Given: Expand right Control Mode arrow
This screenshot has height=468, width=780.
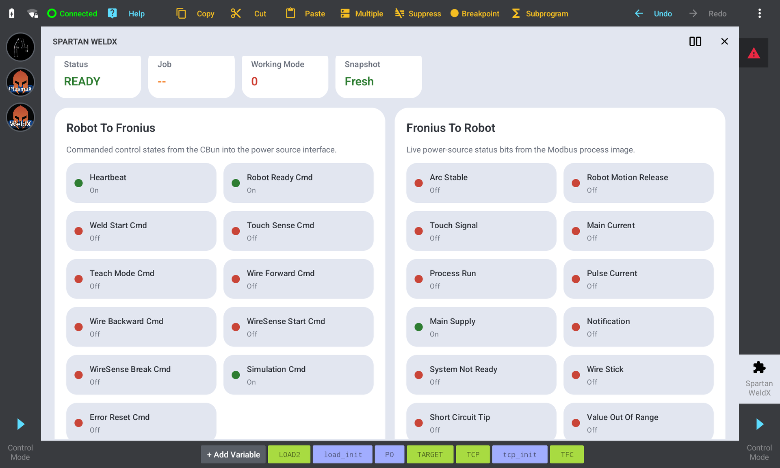Looking at the screenshot, I should (x=760, y=424).
